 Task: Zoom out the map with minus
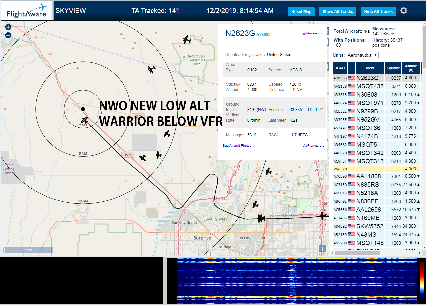8,35
